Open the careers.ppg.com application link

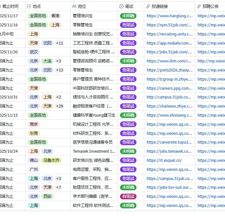169,88
